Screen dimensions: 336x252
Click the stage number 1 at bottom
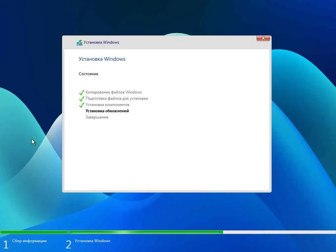tap(6, 244)
